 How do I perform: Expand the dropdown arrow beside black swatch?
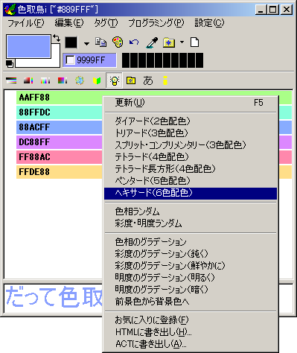pos(86,44)
